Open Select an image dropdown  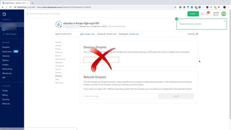point(120,96)
